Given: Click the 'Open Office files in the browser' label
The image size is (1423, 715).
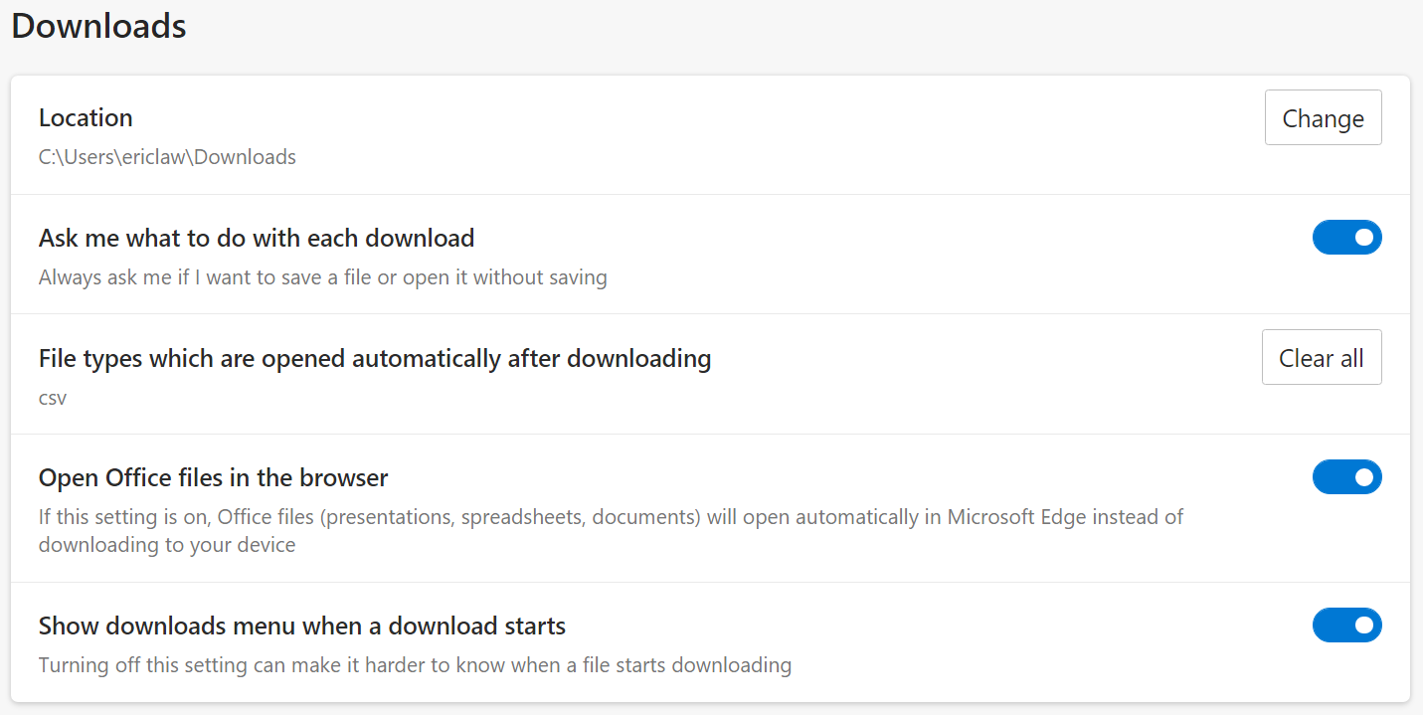Looking at the screenshot, I should coord(213,478).
